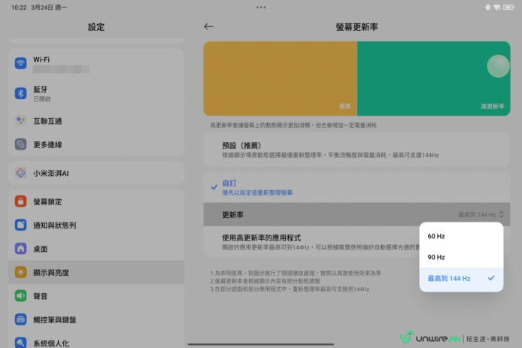The width and height of the screenshot is (522, 348).
Task: Open the 藍牙 Bluetooth settings icon
Action: click(21, 93)
